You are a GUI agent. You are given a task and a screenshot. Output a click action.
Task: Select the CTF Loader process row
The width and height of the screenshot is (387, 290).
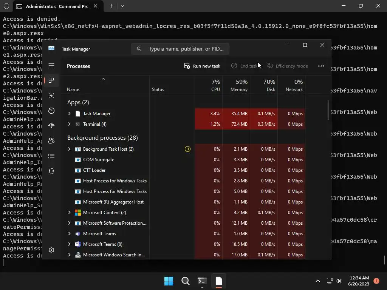click(183, 170)
